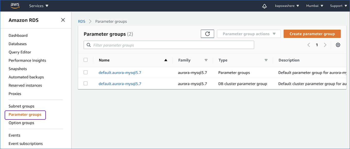Open Proxies in sidebar
The height and width of the screenshot is (149, 350).
click(x=15, y=94)
